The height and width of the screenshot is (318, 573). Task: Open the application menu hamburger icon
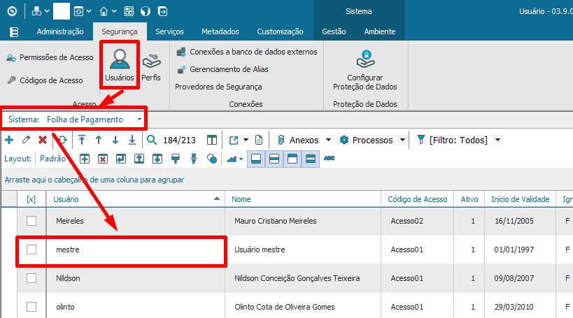pos(14,31)
